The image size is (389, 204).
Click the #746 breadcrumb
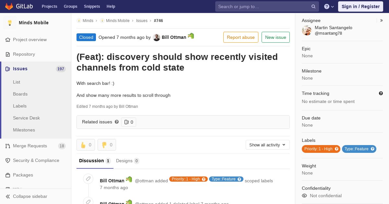click(159, 20)
